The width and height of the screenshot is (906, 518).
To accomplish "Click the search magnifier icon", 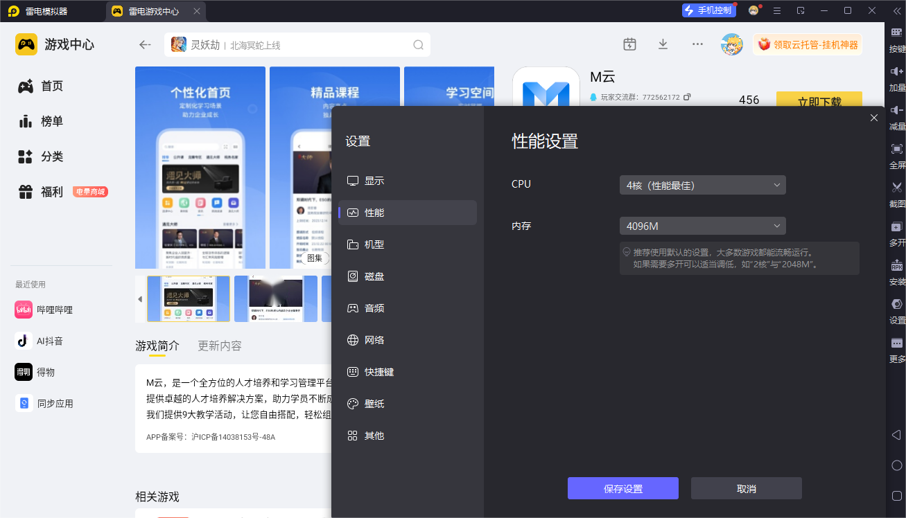I will 418,45.
